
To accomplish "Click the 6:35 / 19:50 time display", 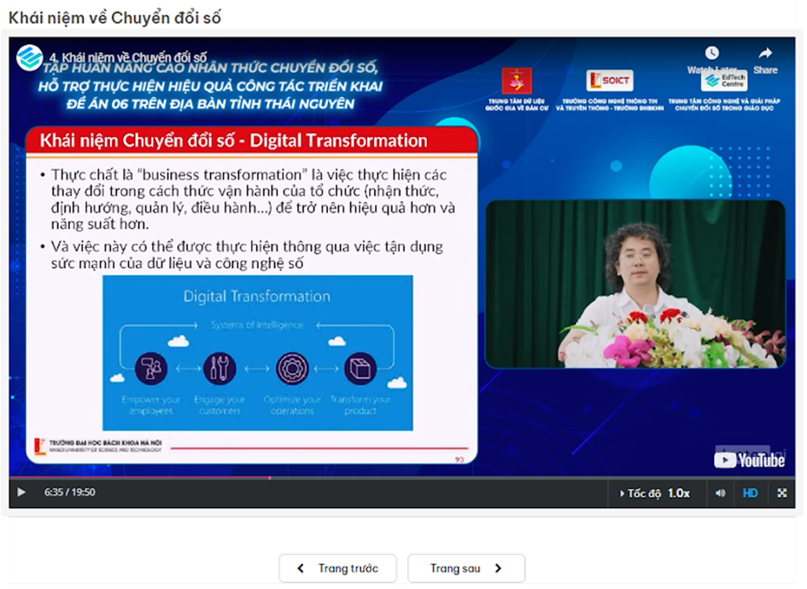I will click(70, 493).
